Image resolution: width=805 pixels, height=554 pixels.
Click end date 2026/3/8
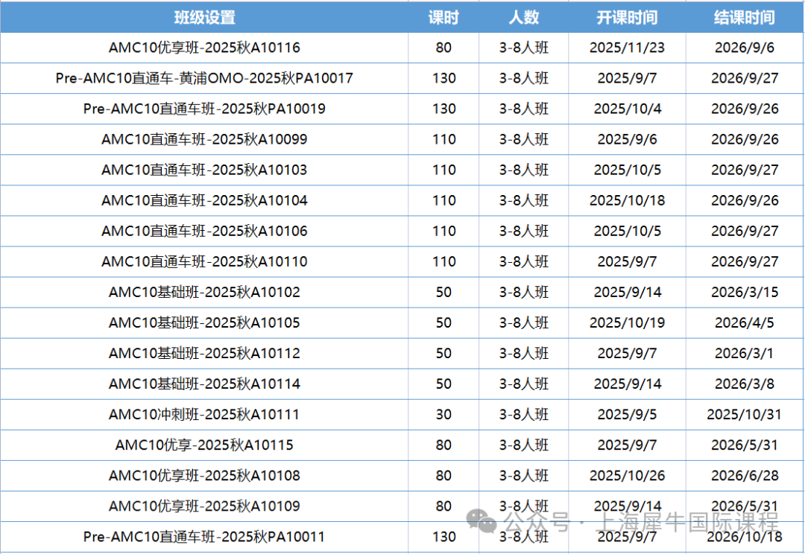745,383
